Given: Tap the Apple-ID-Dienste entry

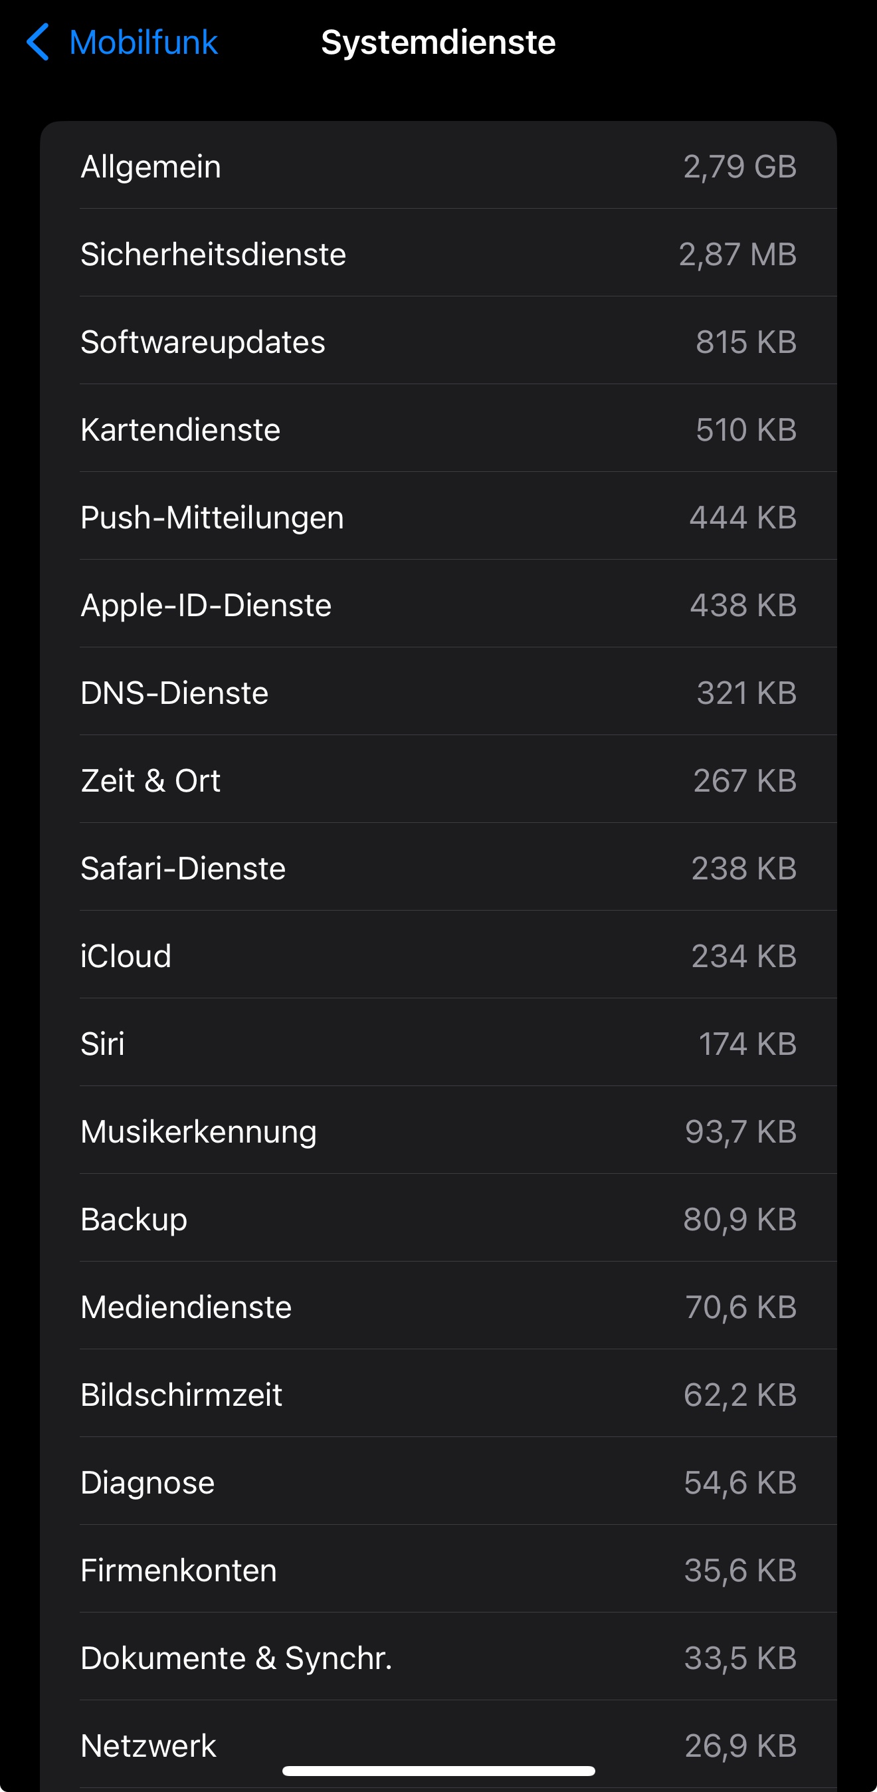Looking at the screenshot, I should [x=438, y=604].
